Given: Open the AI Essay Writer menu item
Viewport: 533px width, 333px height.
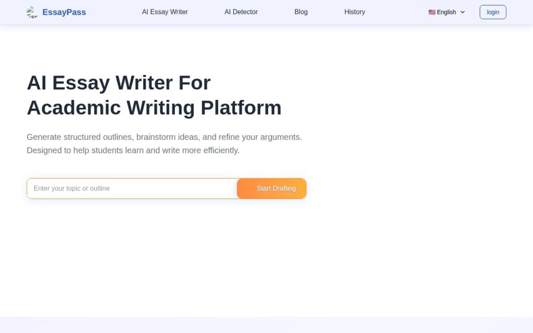Looking at the screenshot, I should [165, 12].
